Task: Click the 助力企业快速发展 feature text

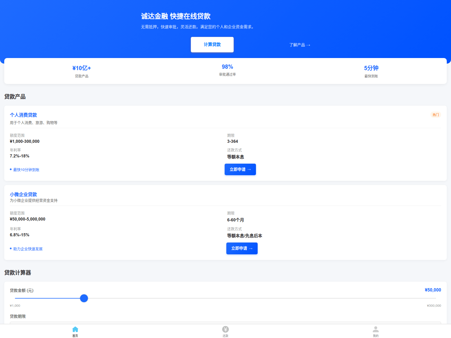Action: (x=28, y=249)
